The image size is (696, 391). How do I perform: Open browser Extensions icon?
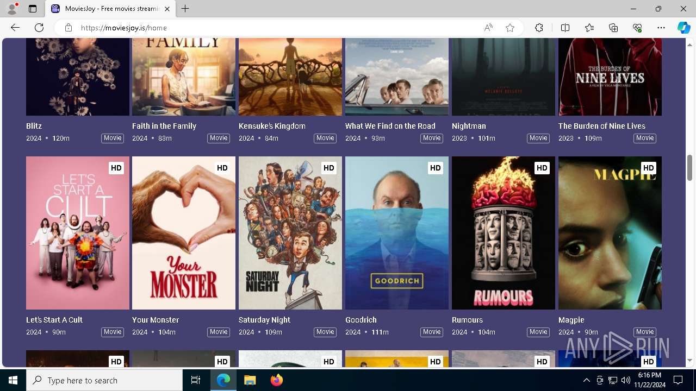(539, 28)
